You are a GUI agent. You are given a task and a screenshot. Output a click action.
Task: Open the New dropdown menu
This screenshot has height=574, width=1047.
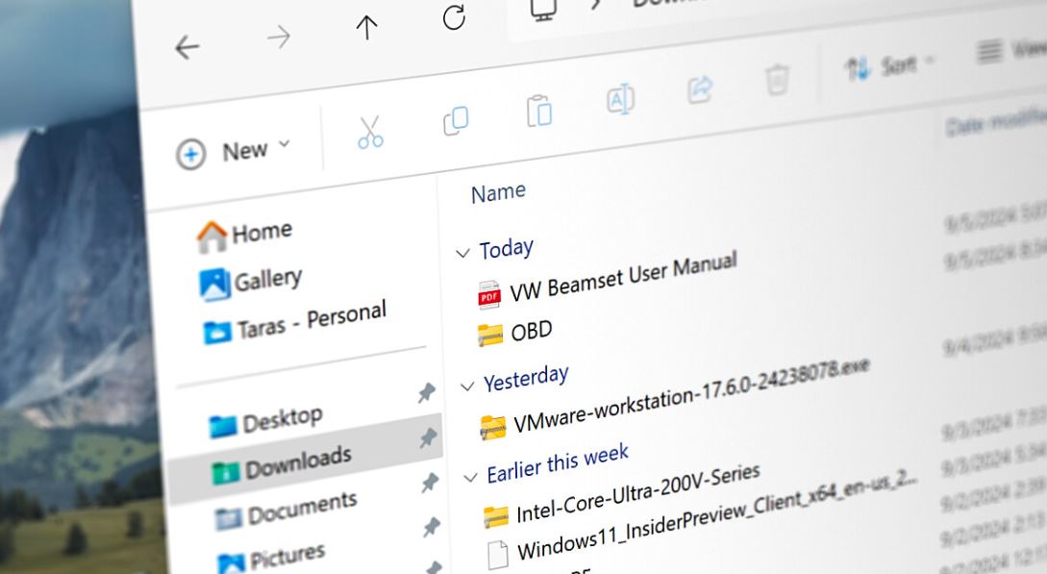(x=233, y=152)
